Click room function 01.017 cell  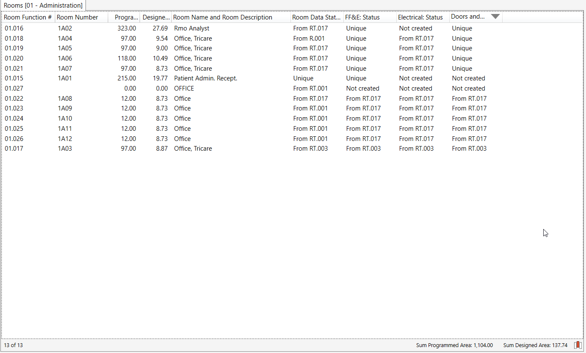(14, 149)
